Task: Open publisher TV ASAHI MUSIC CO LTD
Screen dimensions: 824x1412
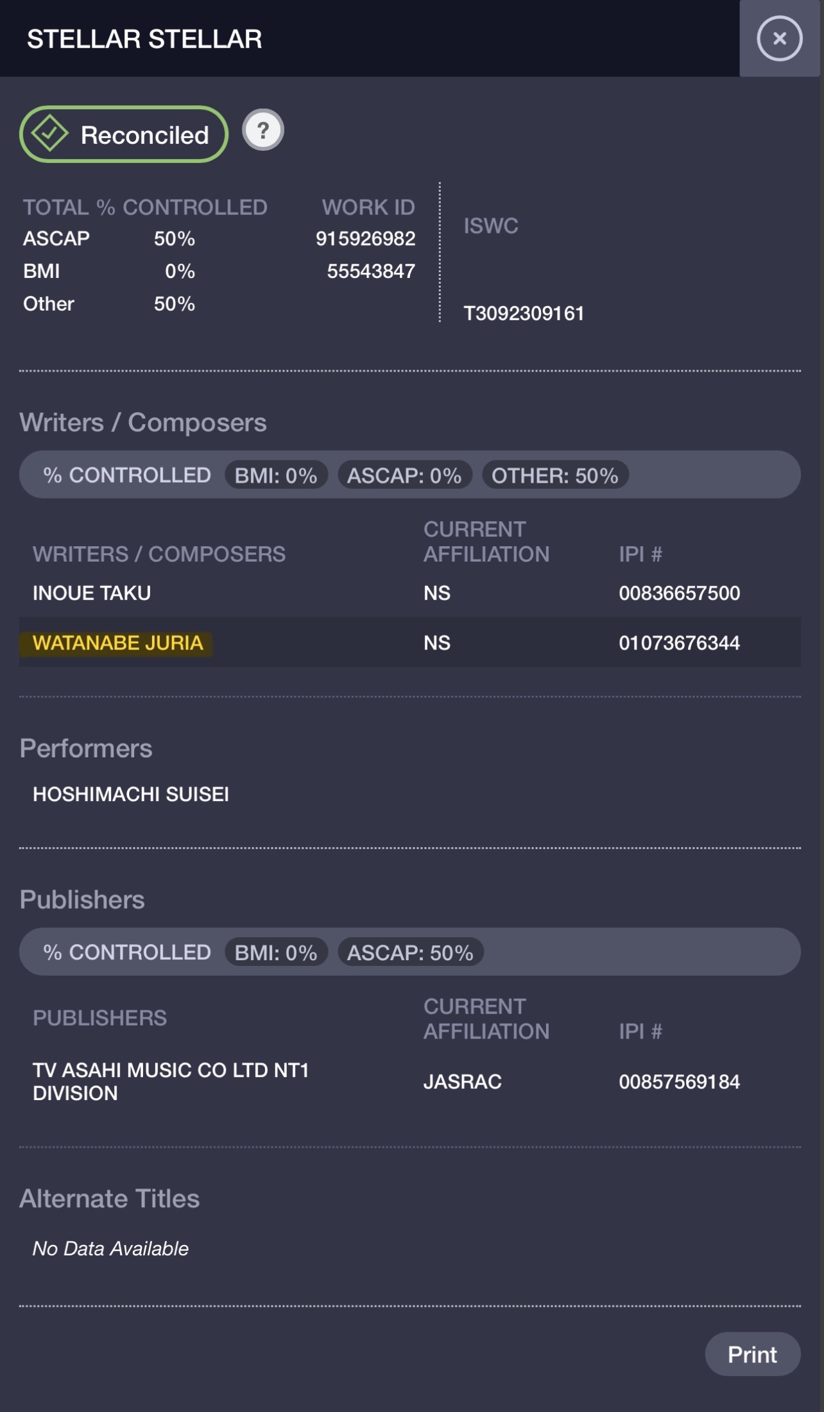Action: [171, 1081]
